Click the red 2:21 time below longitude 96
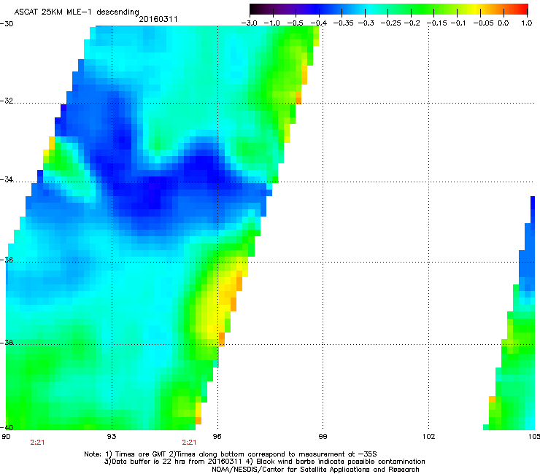Image resolution: width=540 pixels, height=474 pixels. (189, 443)
